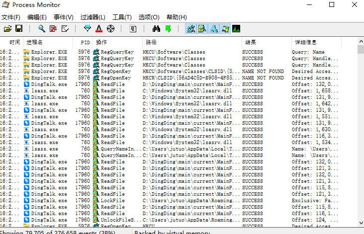
Task: Toggle Show File System Activity button
Action: point(202,29)
